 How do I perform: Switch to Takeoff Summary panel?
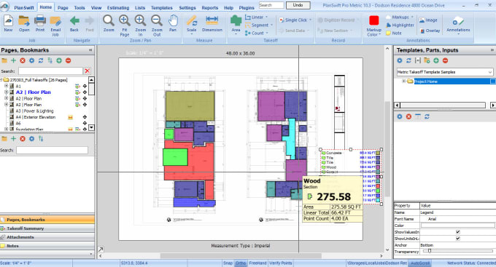[47, 228]
